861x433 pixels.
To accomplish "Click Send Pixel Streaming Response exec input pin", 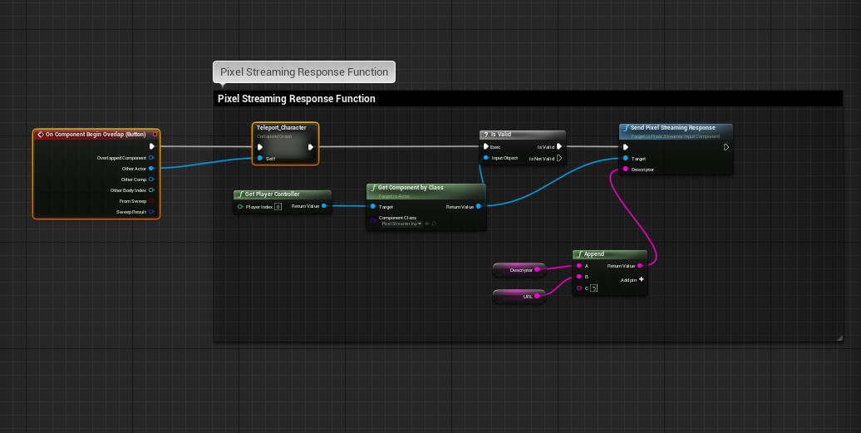I will (x=626, y=147).
